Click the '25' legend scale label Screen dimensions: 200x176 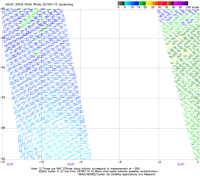[153, 7]
